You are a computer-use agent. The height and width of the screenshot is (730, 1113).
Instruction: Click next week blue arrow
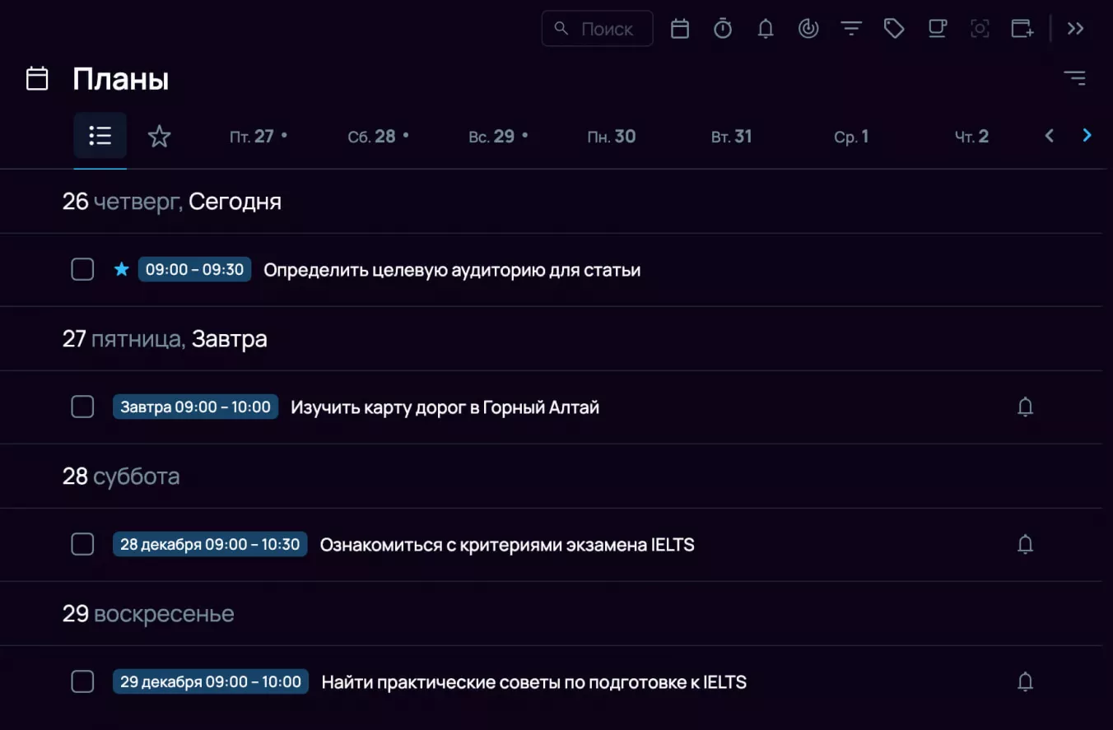point(1087,136)
